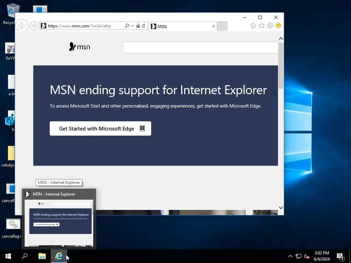Viewport: 351px width, 263px height.
Task: Open the network status tray icon
Action: 299,256
